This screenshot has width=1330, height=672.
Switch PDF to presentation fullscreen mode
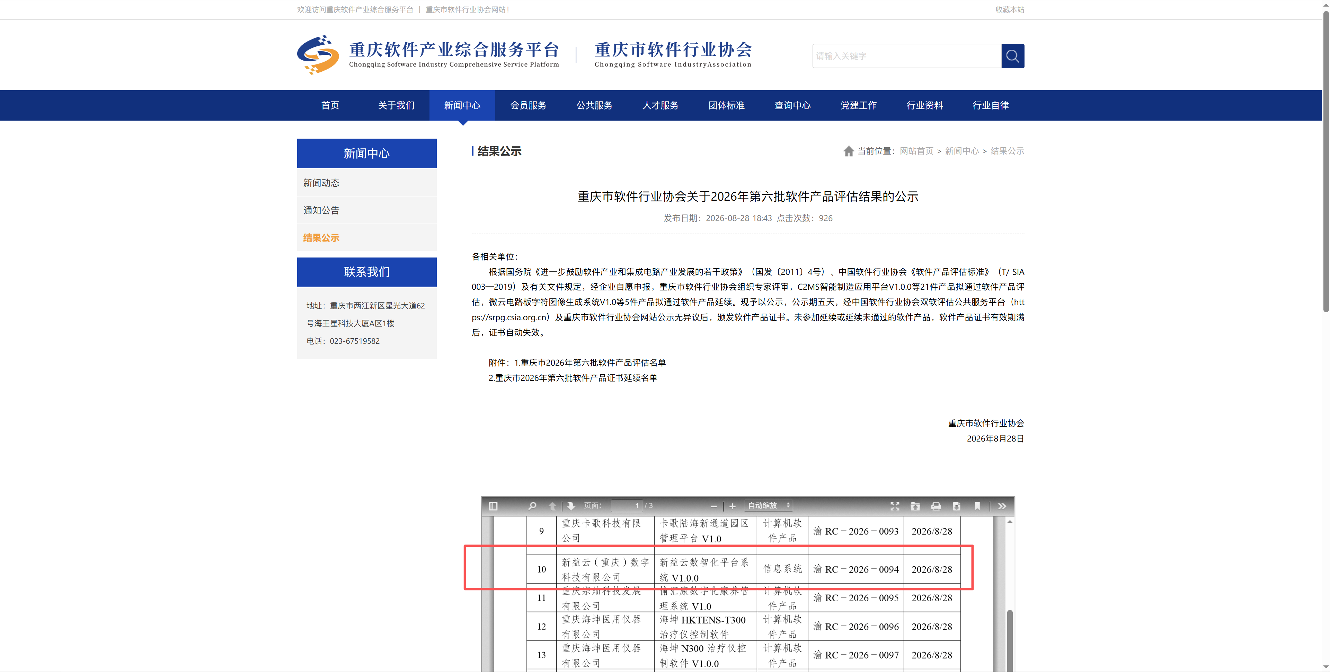click(895, 506)
